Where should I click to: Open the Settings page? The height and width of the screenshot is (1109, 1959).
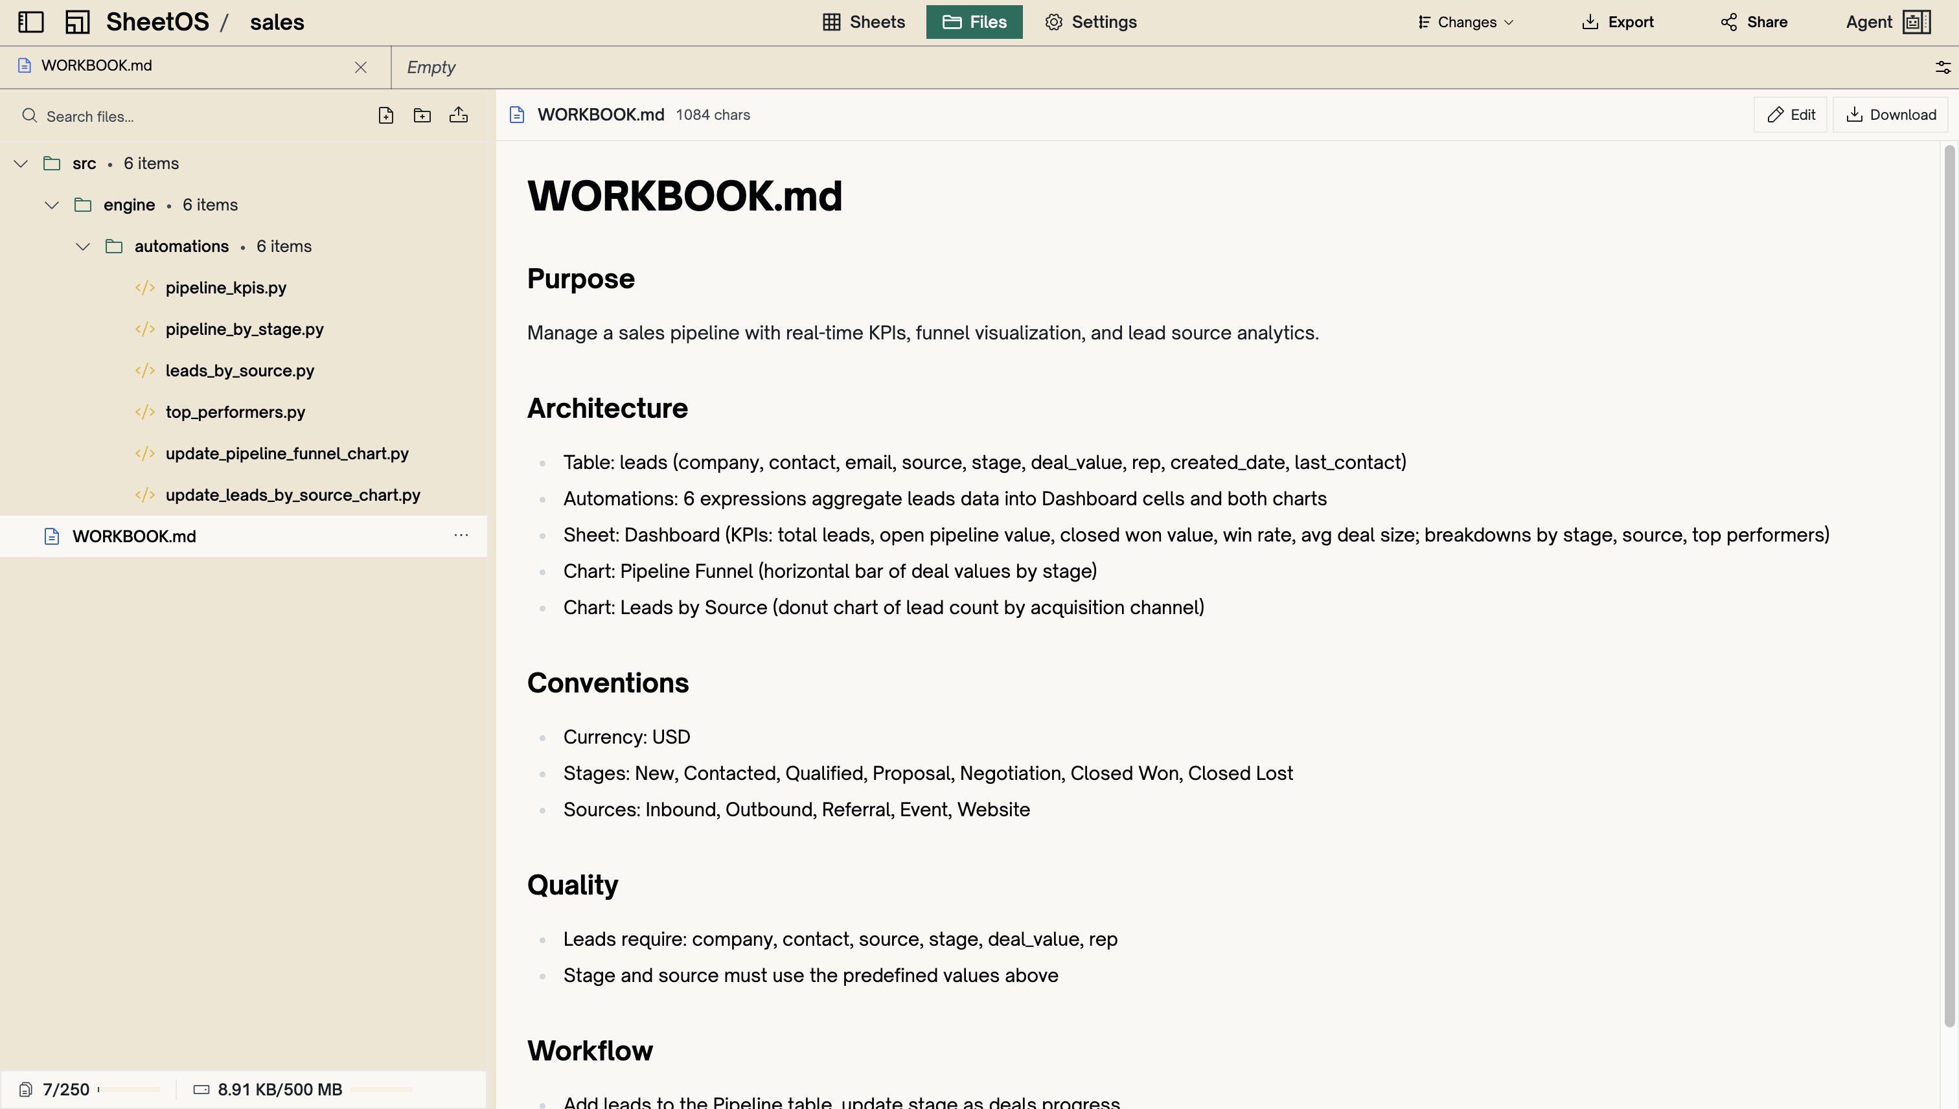1089,21
